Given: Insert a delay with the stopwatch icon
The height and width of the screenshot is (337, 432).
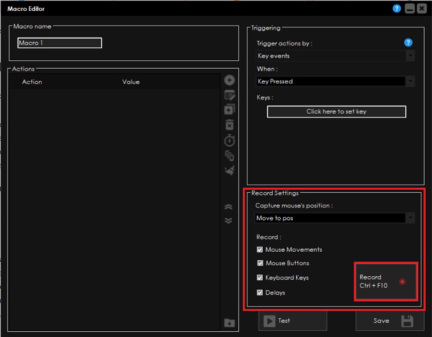Looking at the screenshot, I should click(230, 140).
